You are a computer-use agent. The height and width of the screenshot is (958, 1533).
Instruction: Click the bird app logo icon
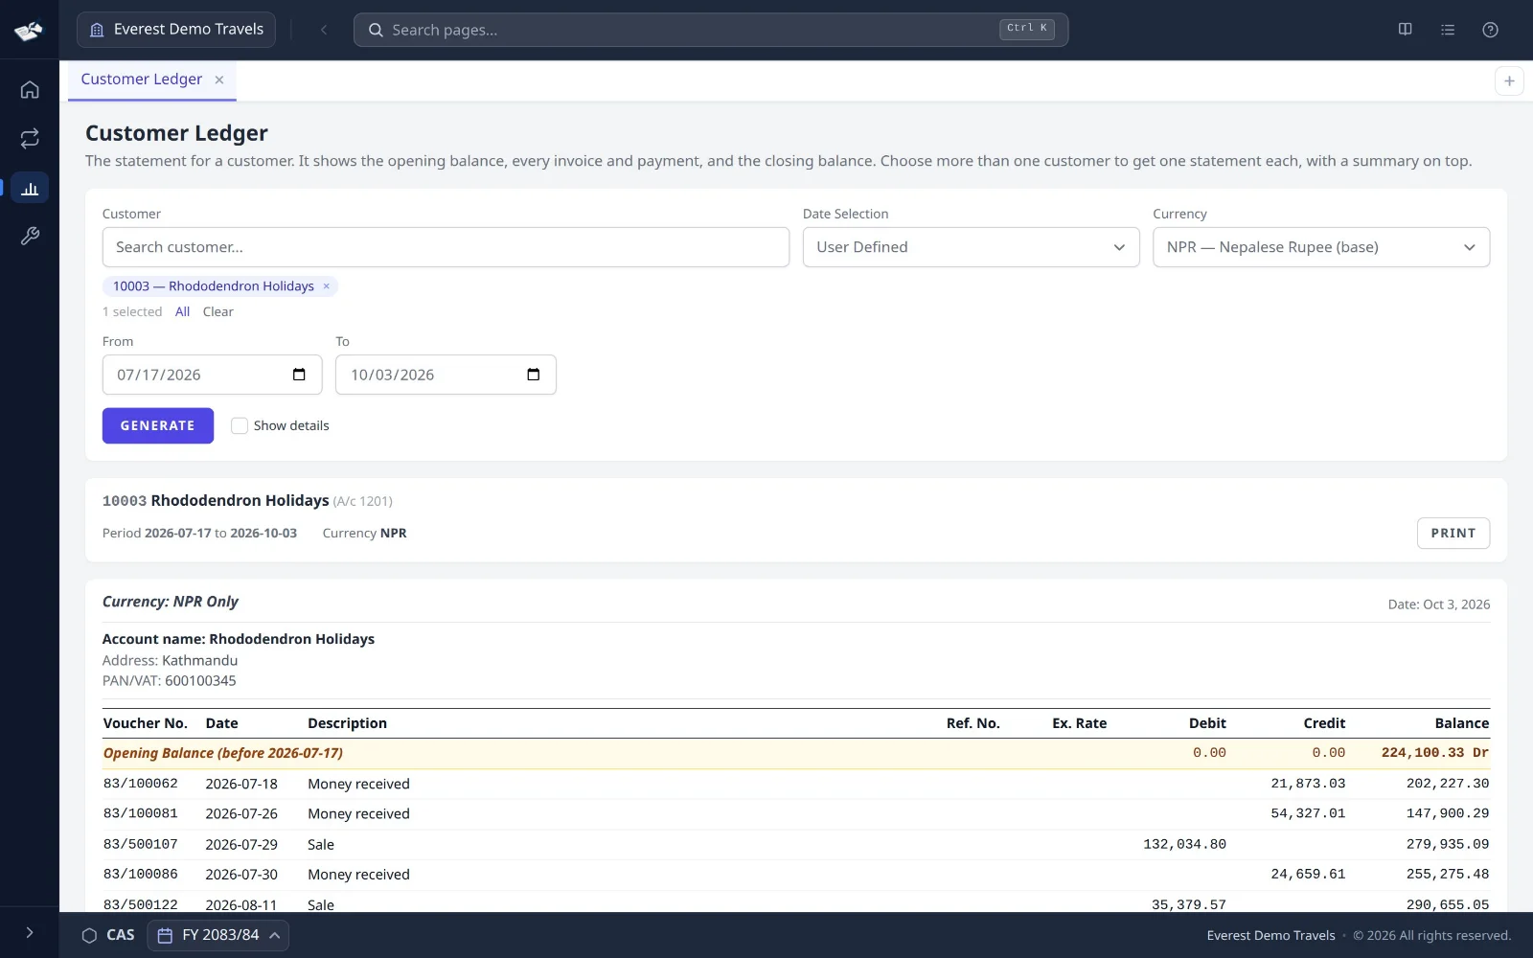coord(29,31)
